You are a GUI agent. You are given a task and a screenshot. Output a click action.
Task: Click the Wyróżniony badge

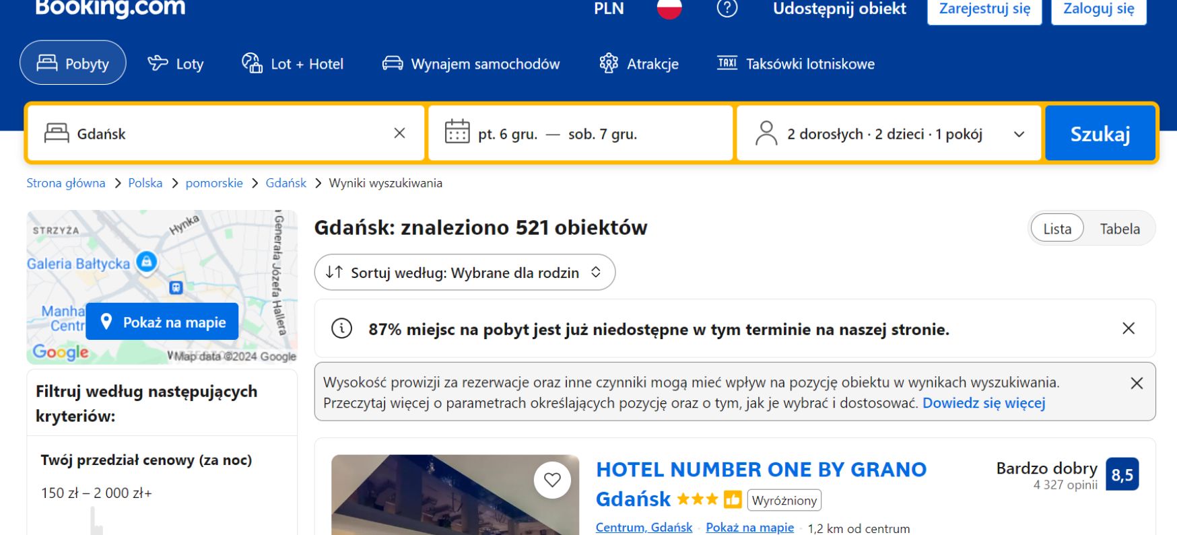[784, 500]
